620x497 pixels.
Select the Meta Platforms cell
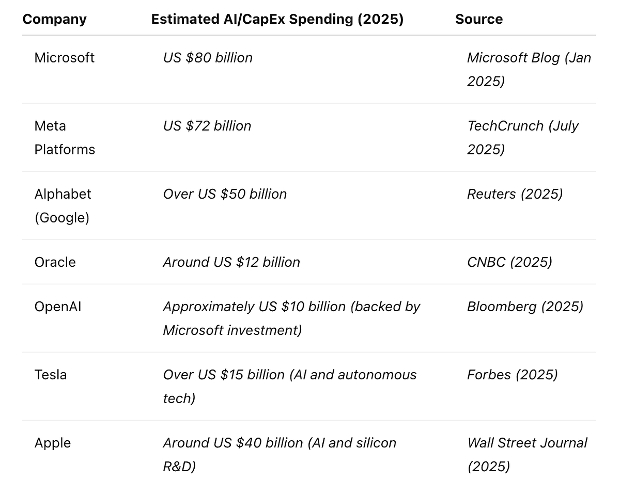(65, 138)
